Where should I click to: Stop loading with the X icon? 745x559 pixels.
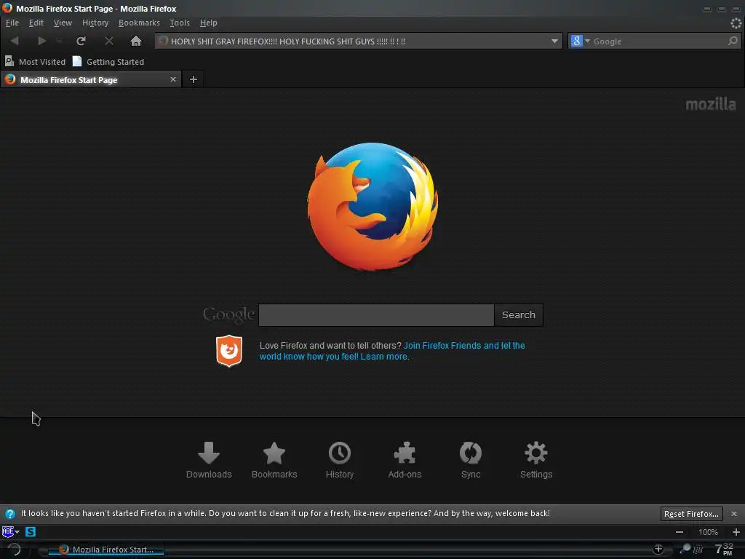pos(109,41)
